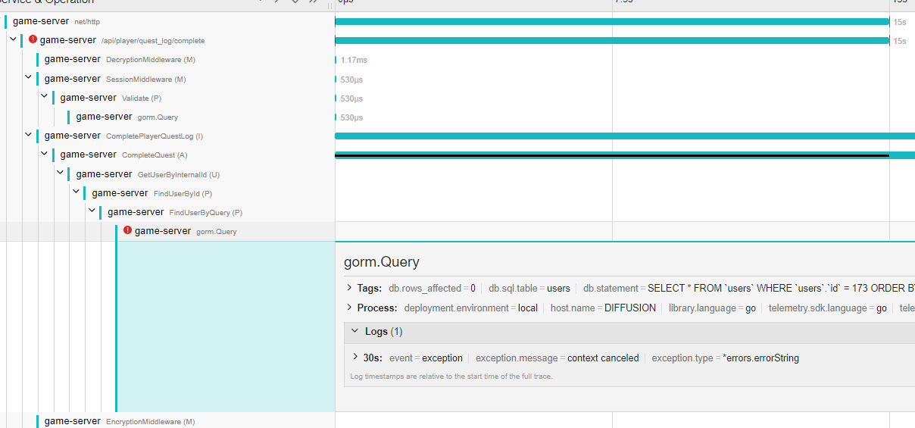Screen dimensions: 915x428
Task: Click the deployment.environment = local tag
Action: pyautogui.click(x=471, y=308)
